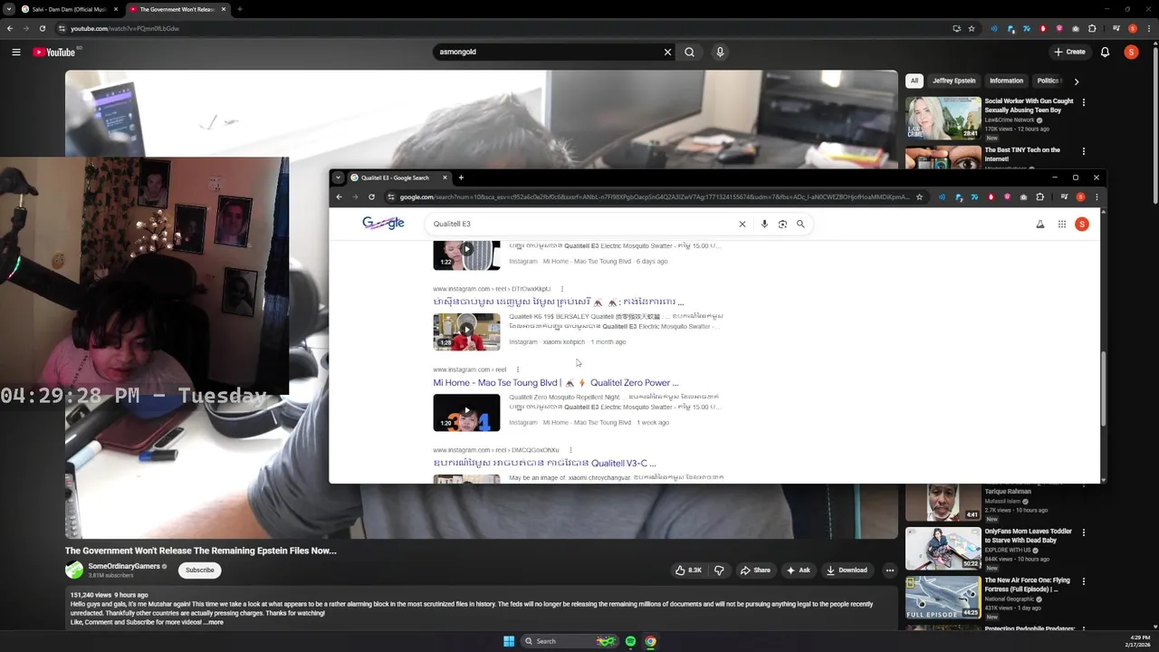1159x652 pixels.
Task: Close The Government Won't Release tab
Action: [x=223, y=9]
